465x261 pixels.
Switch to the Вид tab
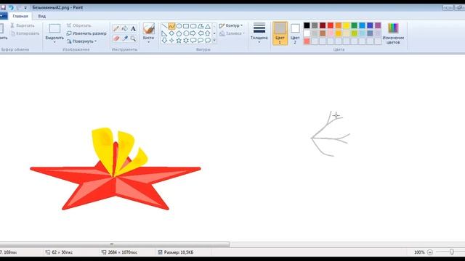click(x=42, y=16)
